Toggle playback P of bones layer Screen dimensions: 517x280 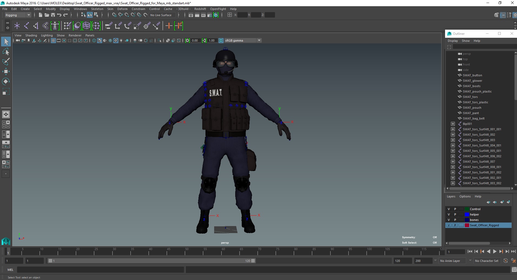(x=455, y=220)
